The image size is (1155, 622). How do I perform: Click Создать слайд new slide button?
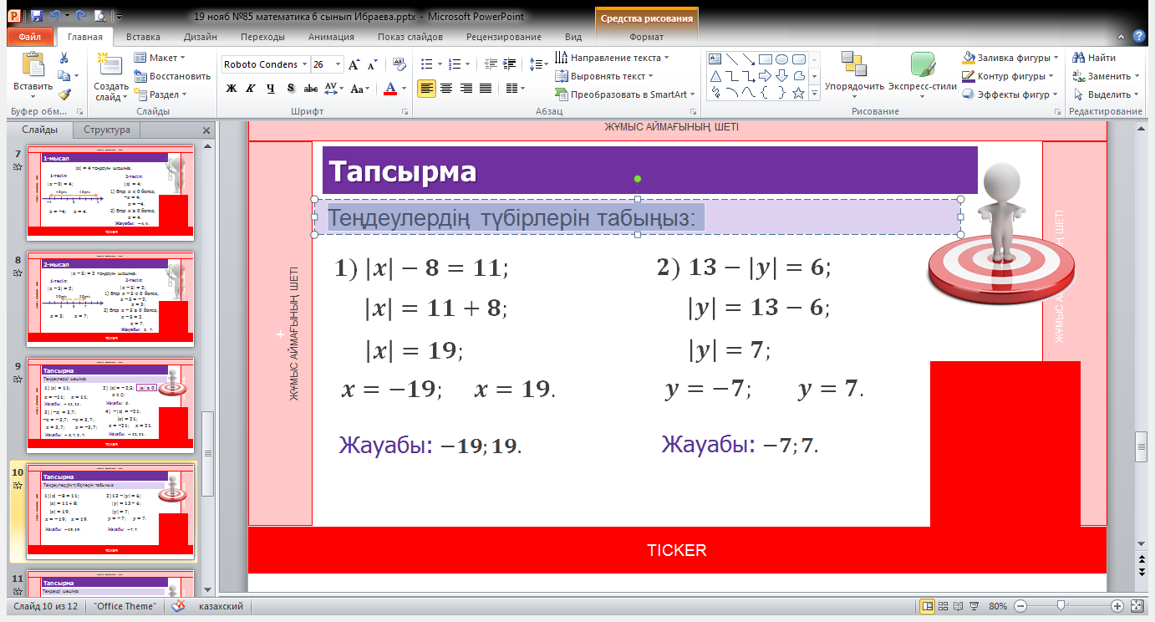click(x=111, y=76)
